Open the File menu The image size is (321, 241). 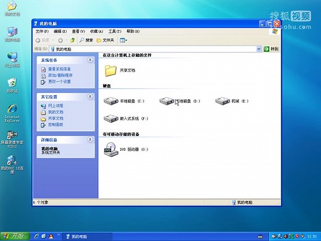coord(42,32)
